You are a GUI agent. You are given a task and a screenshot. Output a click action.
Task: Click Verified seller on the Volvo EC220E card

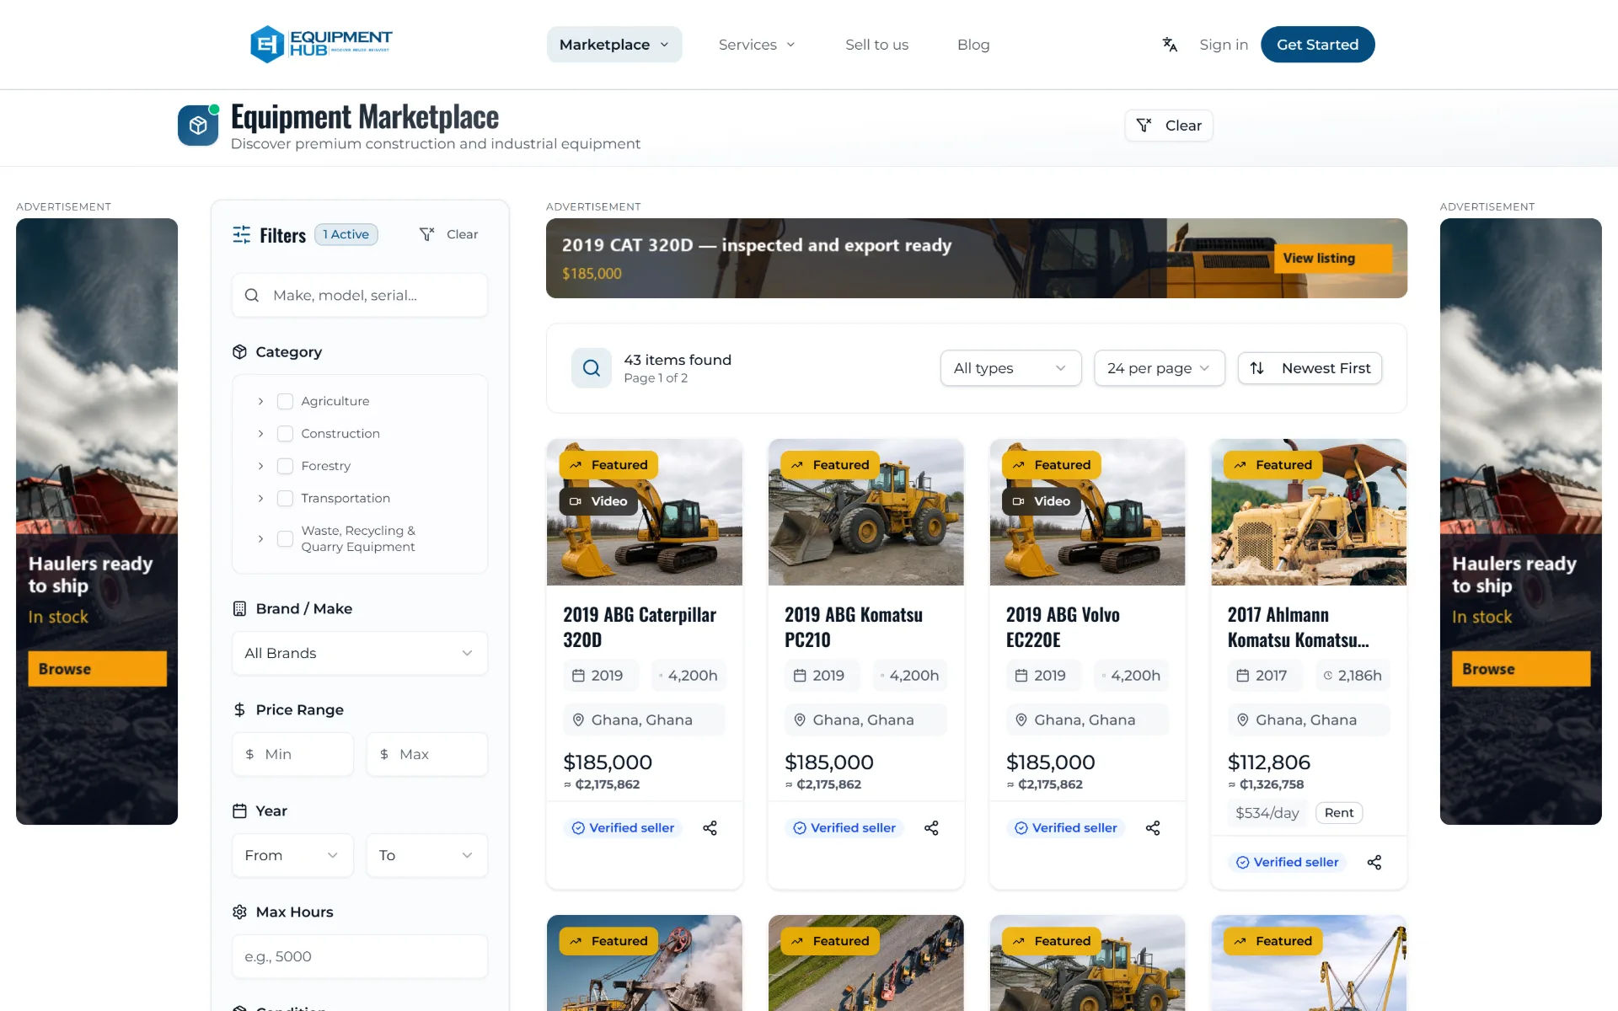point(1066,828)
